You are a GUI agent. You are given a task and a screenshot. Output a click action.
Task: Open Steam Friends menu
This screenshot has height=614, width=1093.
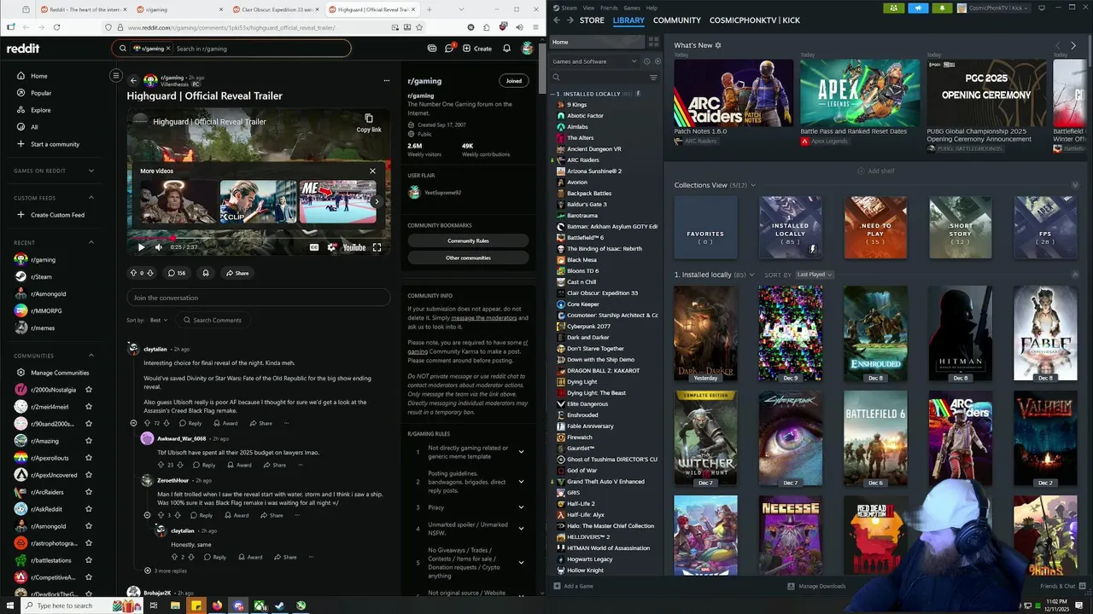coord(609,8)
